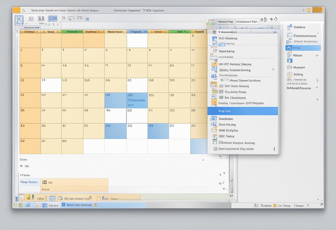Choose 'Bect Hncdrg' from the dropdown menu
This screenshot has height=230, width=336.
coord(227,125)
